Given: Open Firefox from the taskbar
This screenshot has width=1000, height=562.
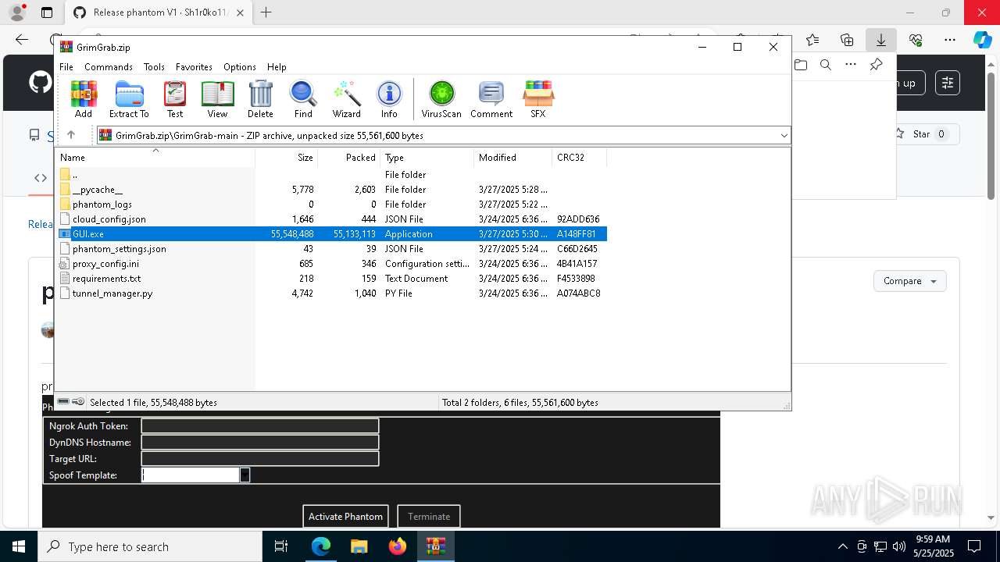Looking at the screenshot, I should 398,546.
